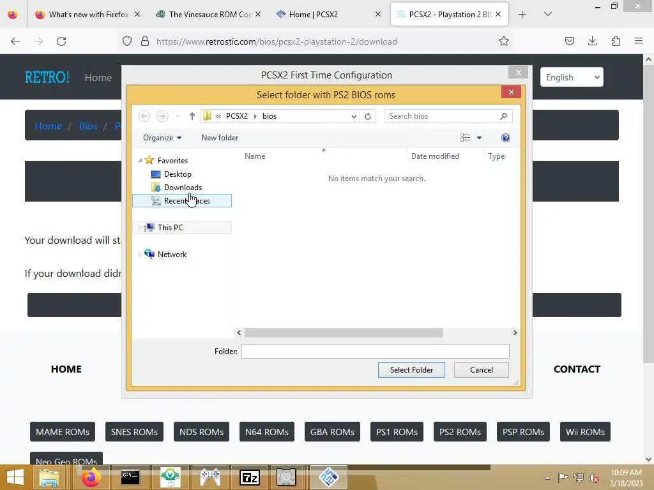Open the Organize dropdown menu
This screenshot has height=490, width=654.
tap(162, 138)
